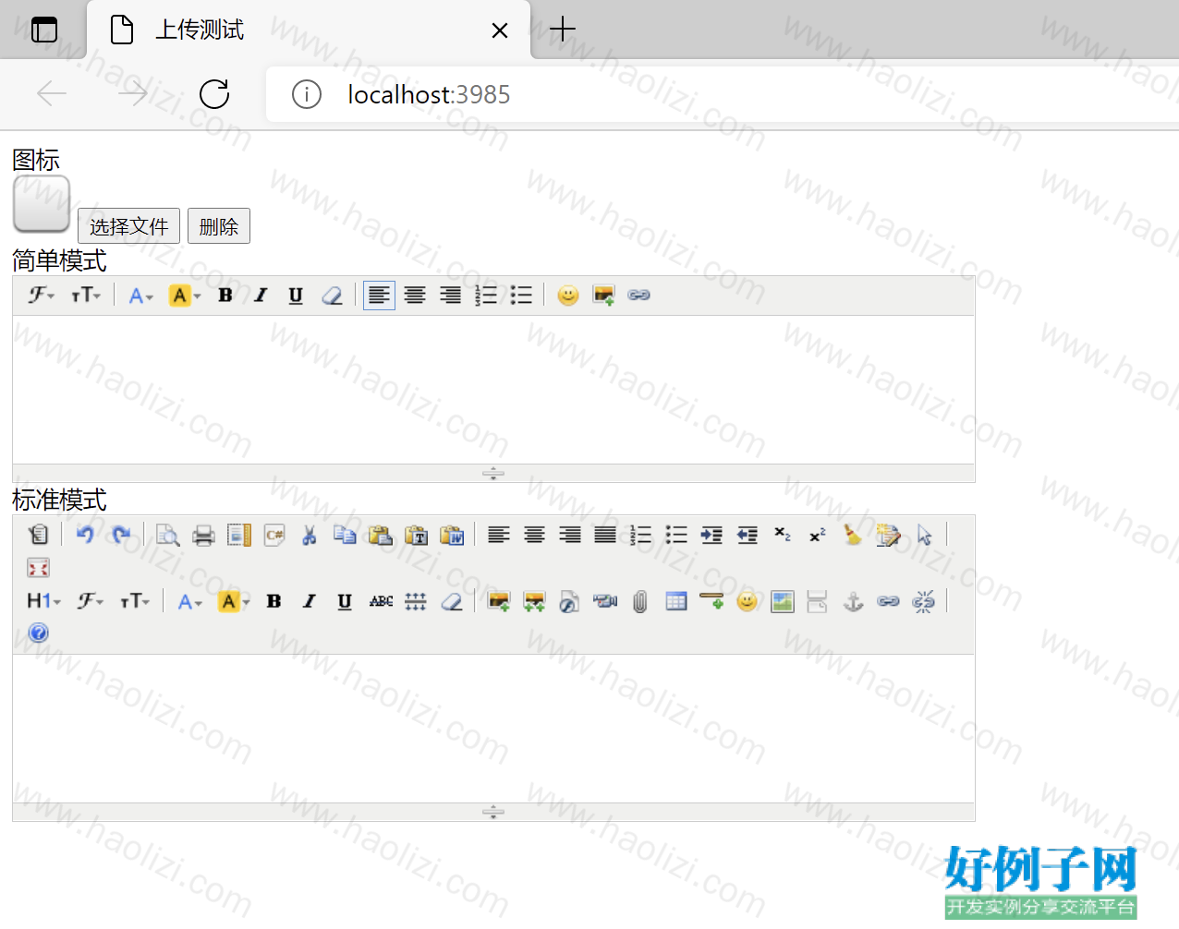Screen dimensions: 1179x929
Task: Insert horizontal rule line
Action: [x=711, y=601]
